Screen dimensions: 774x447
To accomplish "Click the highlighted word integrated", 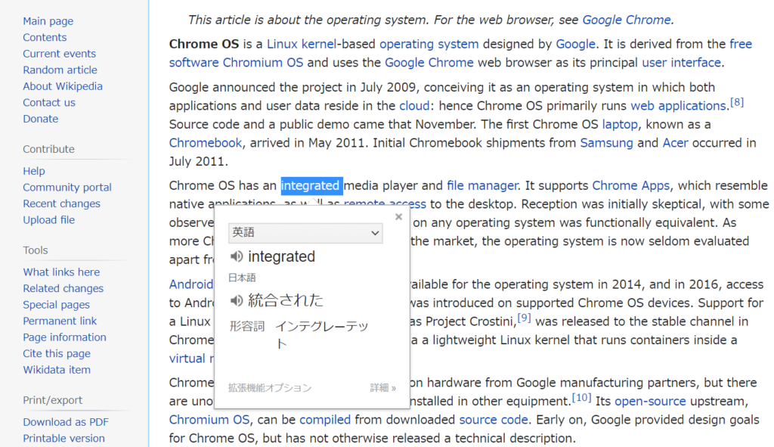I will tap(311, 186).
